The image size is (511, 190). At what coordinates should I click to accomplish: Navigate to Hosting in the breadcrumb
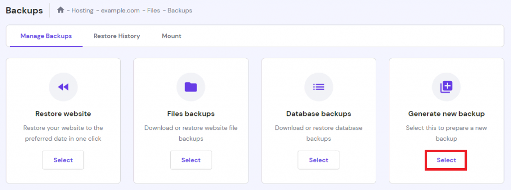pyautogui.click(x=82, y=10)
